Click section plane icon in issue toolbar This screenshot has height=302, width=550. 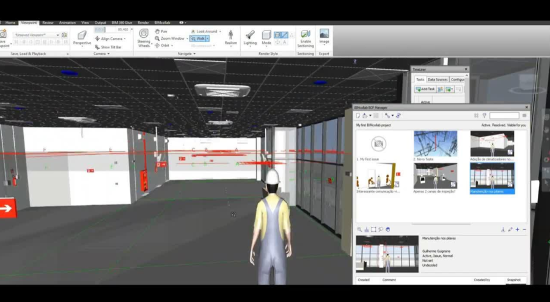(366, 229)
